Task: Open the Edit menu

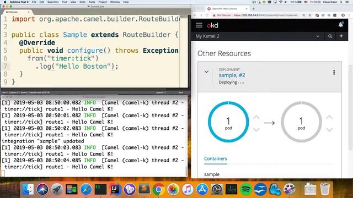Action: 42,2
